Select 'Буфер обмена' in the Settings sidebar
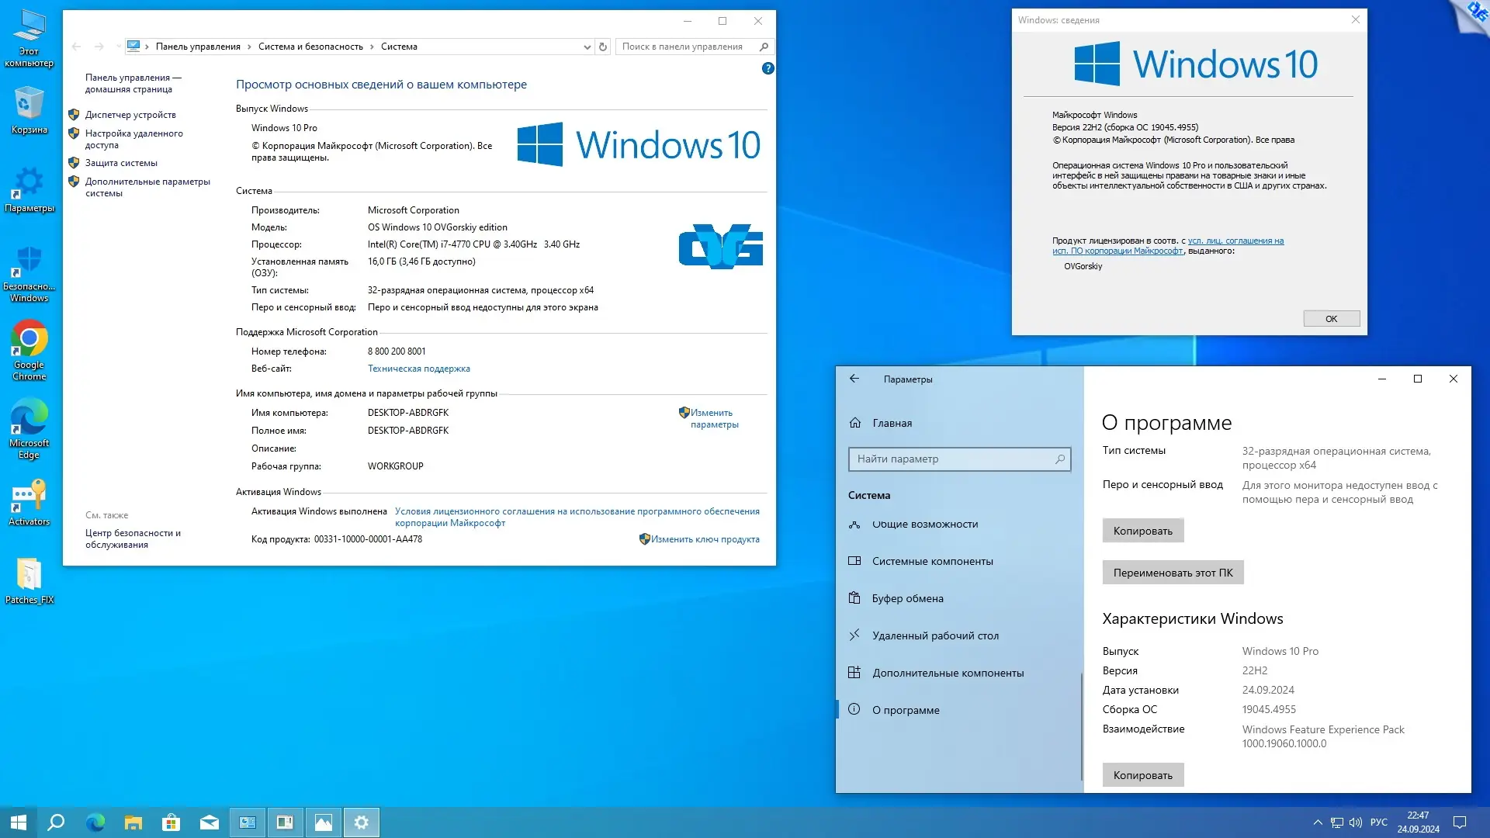 [x=907, y=598]
